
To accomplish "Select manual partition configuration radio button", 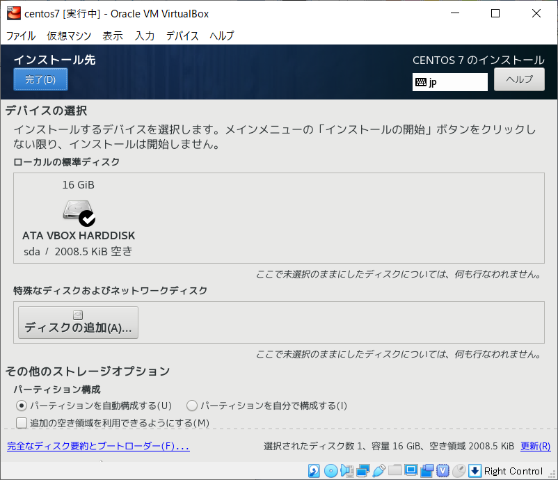I will point(192,406).
